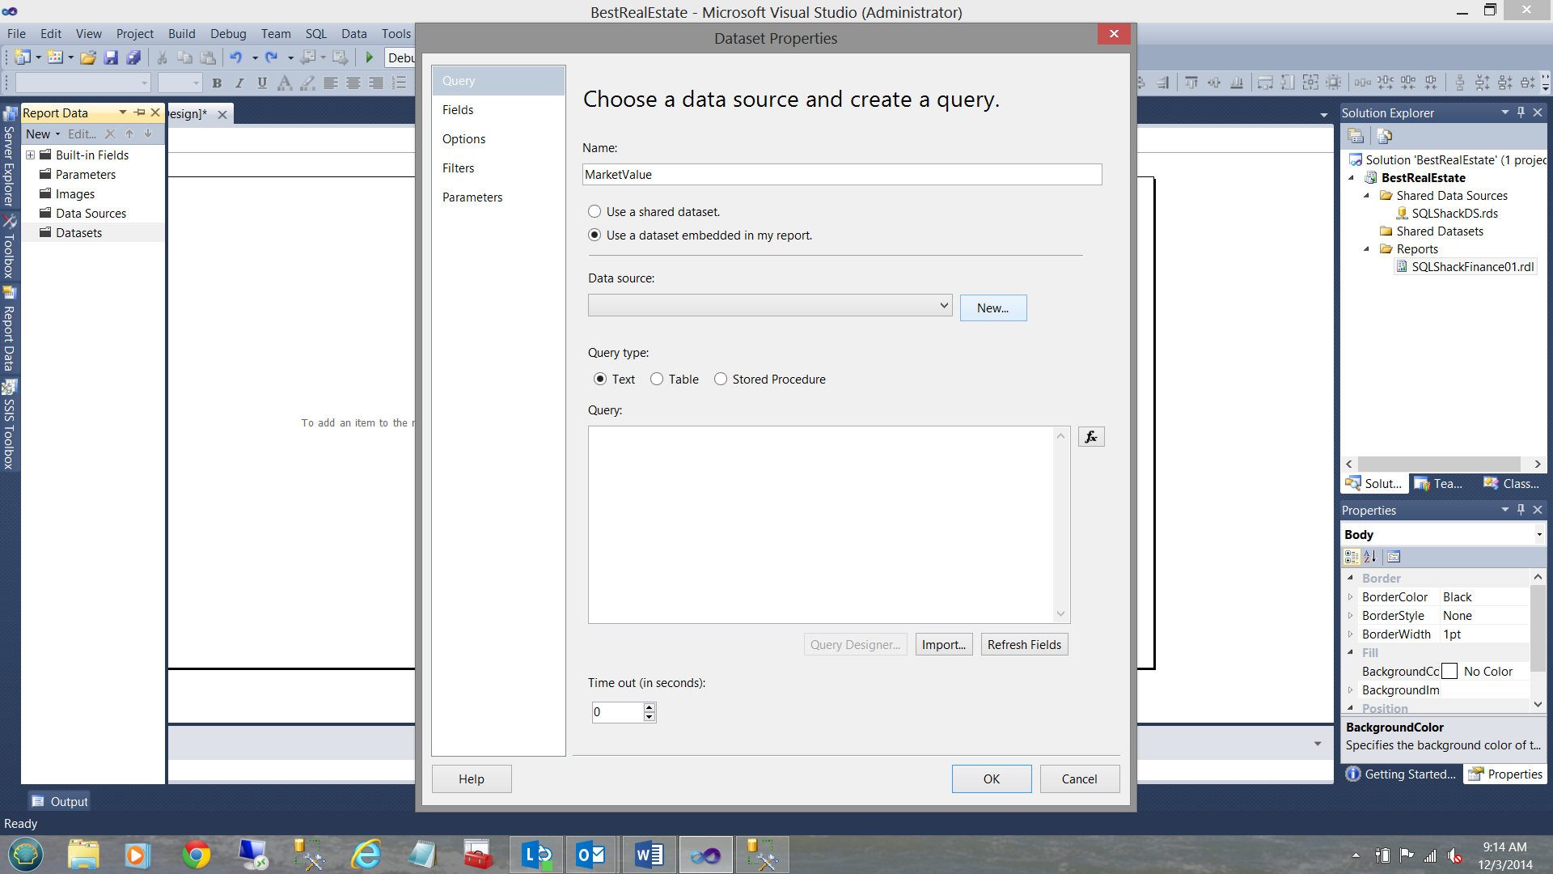Click the Undo icon in the toolbar

235,57
